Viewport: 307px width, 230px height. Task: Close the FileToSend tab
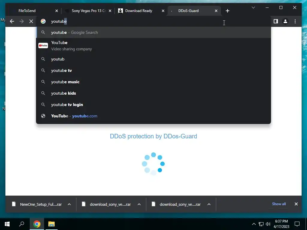[x=57, y=11]
